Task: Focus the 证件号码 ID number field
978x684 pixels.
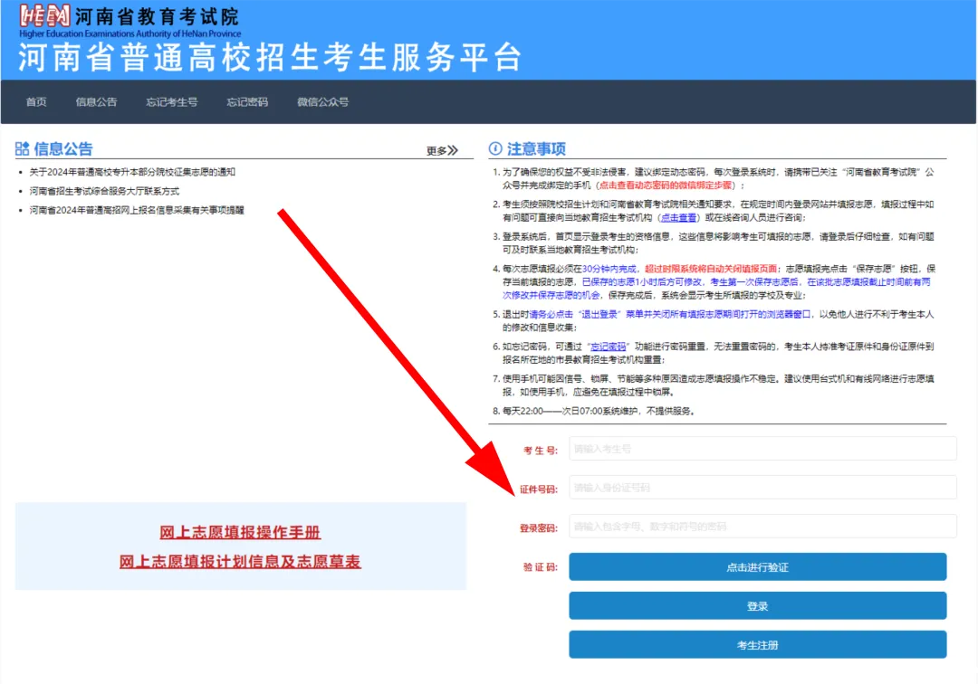Action: point(762,488)
